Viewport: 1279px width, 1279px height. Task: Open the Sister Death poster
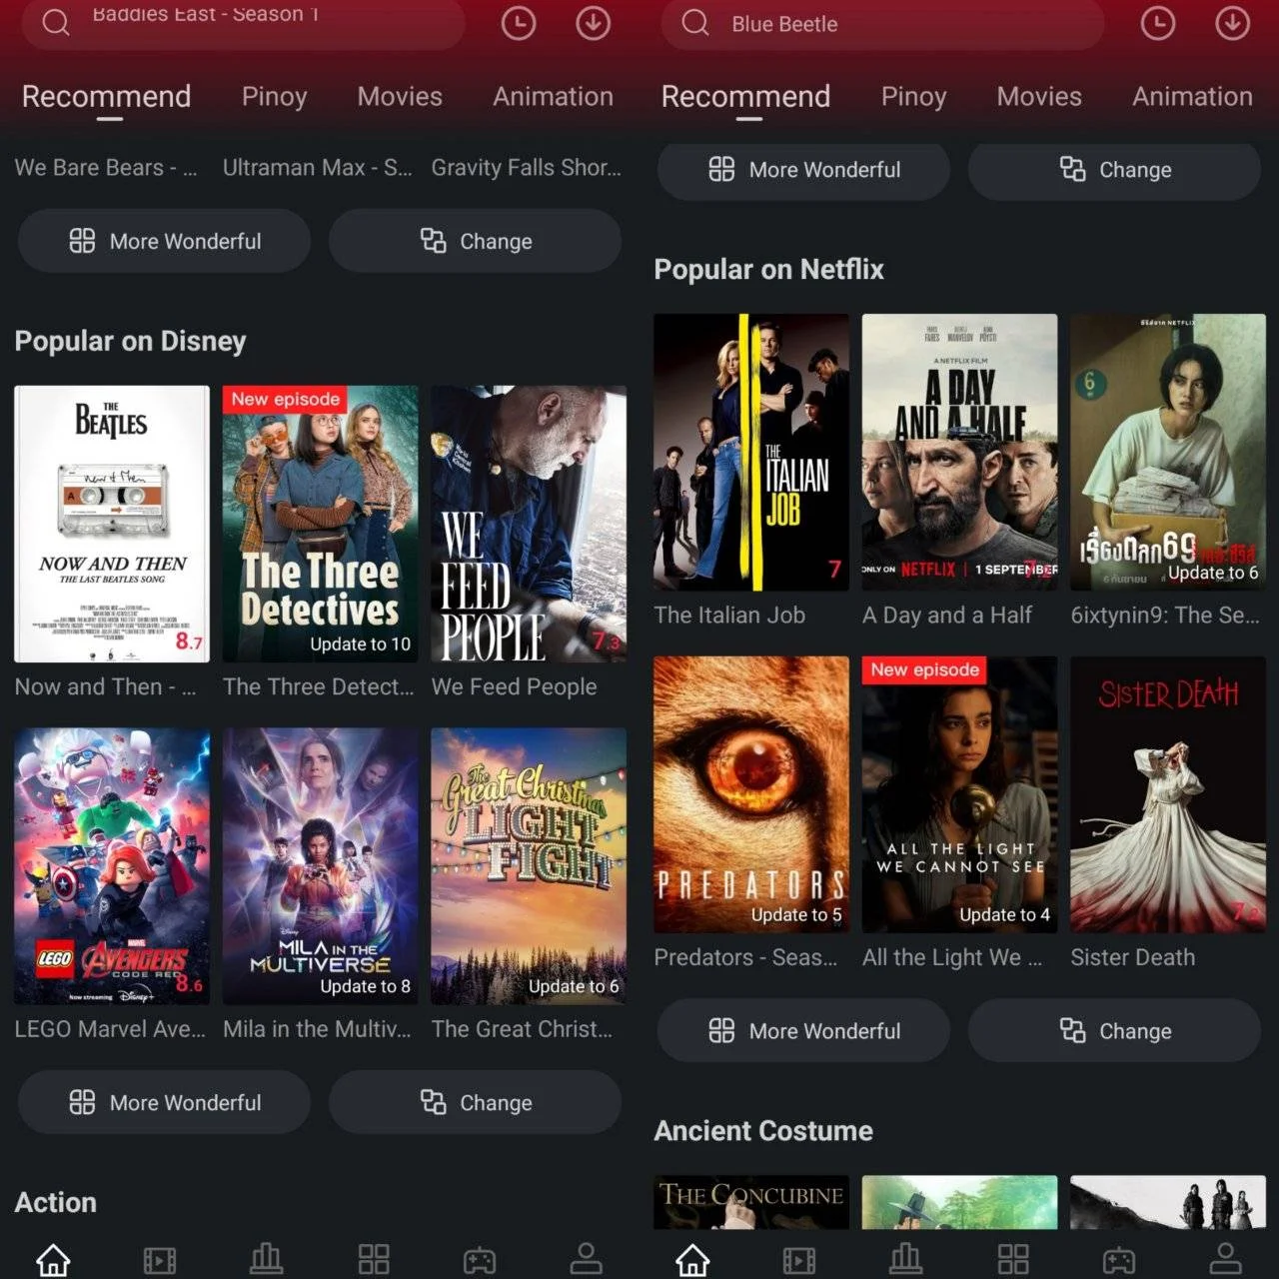[x=1168, y=795]
